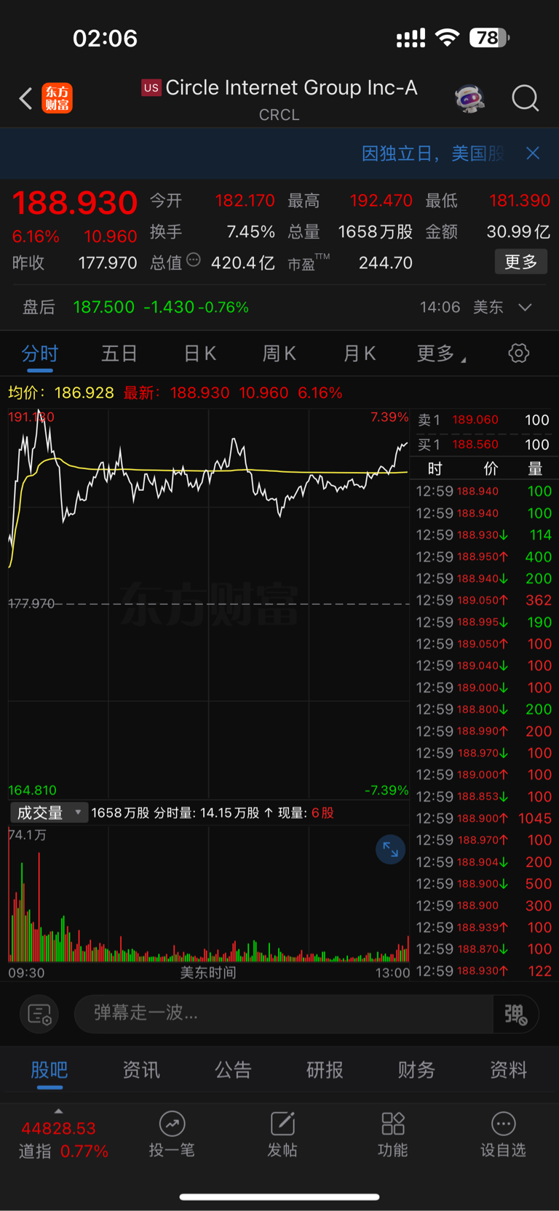Switch to the 周K tab
This screenshot has height=1211, width=559.
[x=279, y=353]
